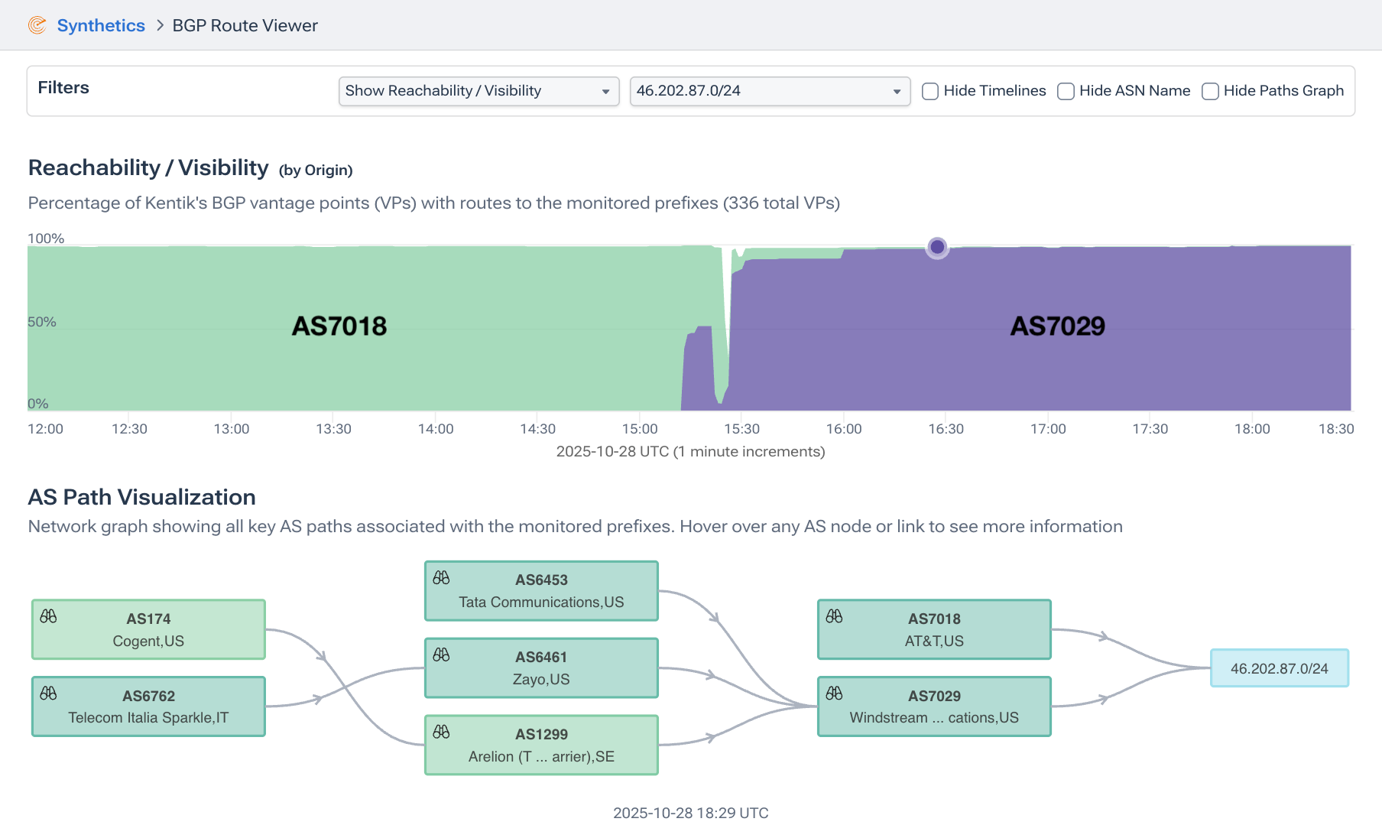Click binoculars icon on AS1299 Arelion node

tap(441, 732)
